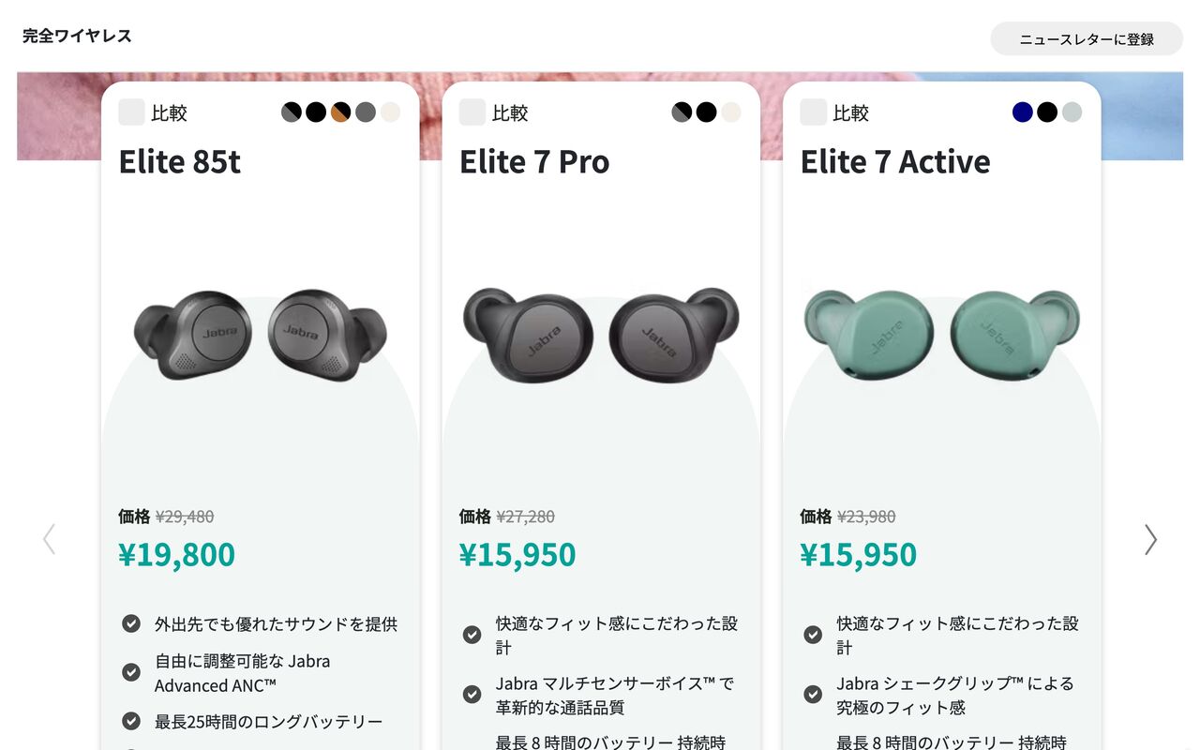The image size is (1200, 750).
Task: Go to previous products with left chevron
Action: tap(49, 539)
